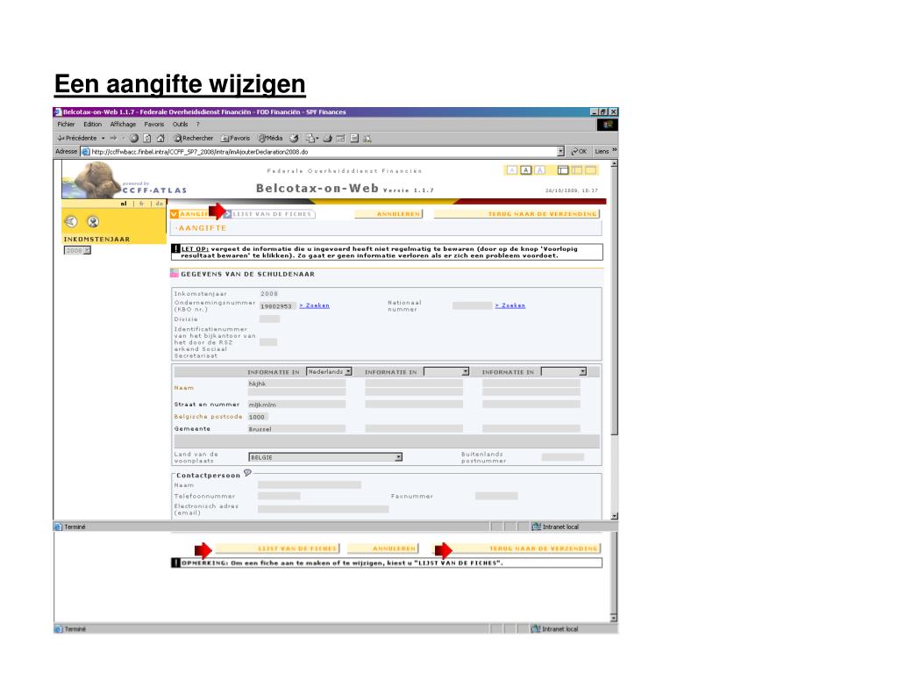
Task: Select the largest font size A icon
Action: coord(539,170)
